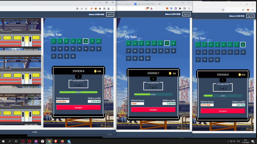Open MetaMask extension in the left Chrome window

(95, 9)
